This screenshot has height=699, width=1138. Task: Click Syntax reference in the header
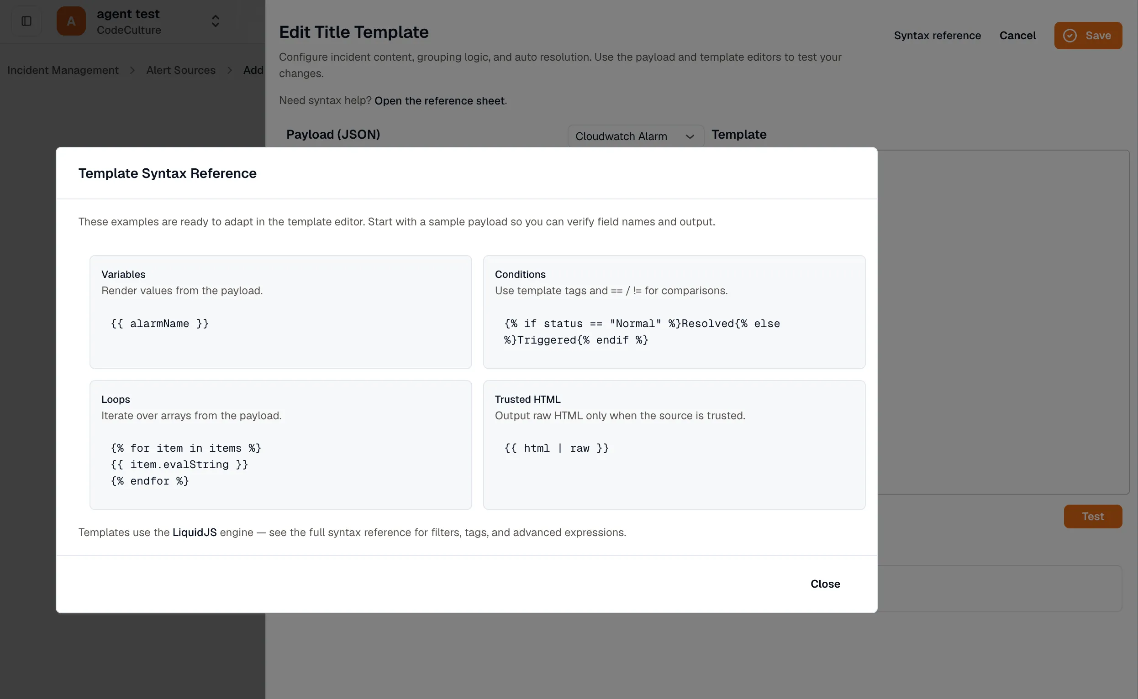[x=937, y=36]
